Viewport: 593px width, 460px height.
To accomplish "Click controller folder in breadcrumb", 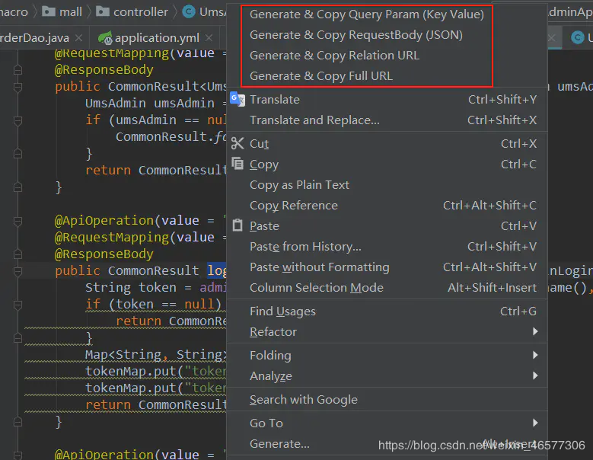I will click(x=132, y=11).
